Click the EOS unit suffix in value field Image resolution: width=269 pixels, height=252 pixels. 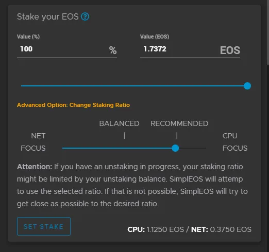(230, 50)
